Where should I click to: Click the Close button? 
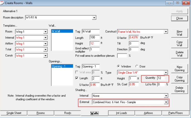click(x=179, y=18)
